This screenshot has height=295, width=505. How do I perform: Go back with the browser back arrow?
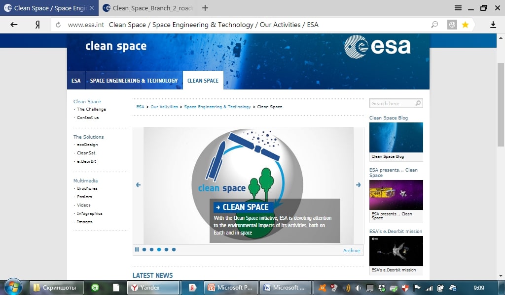pos(14,25)
